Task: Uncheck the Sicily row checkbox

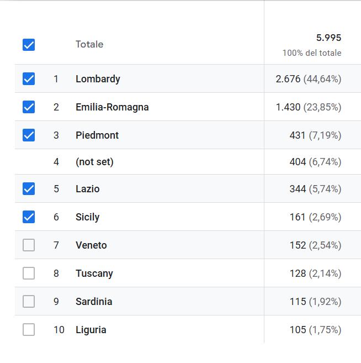Action: pyautogui.click(x=29, y=217)
